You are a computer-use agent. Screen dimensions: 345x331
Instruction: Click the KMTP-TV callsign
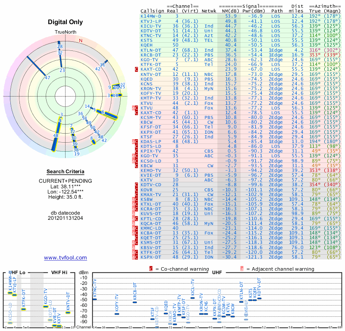click(x=151, y=98)
